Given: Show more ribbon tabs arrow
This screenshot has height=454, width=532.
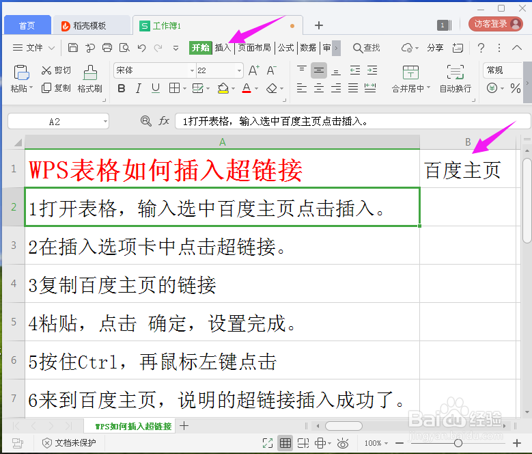Looking at the screenshot, I should tap(336, 48).
